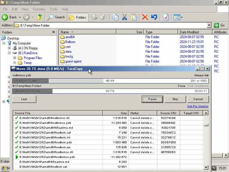
Task: Click the blue Undo arrow icon
Action: (x=154, y=17)
